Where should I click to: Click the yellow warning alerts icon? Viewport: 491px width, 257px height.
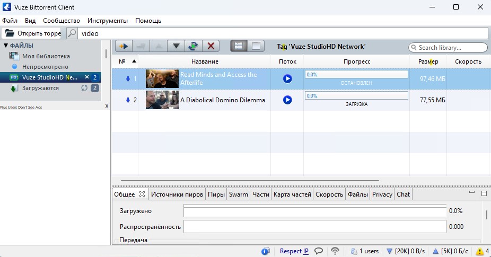click(479, 251)
